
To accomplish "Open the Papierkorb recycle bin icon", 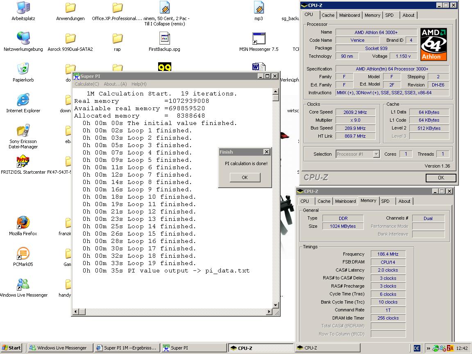I will tap(23, 69).
